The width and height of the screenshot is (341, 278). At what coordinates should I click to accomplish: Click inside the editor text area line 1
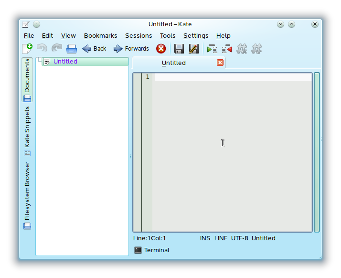(x=233, y=77)
